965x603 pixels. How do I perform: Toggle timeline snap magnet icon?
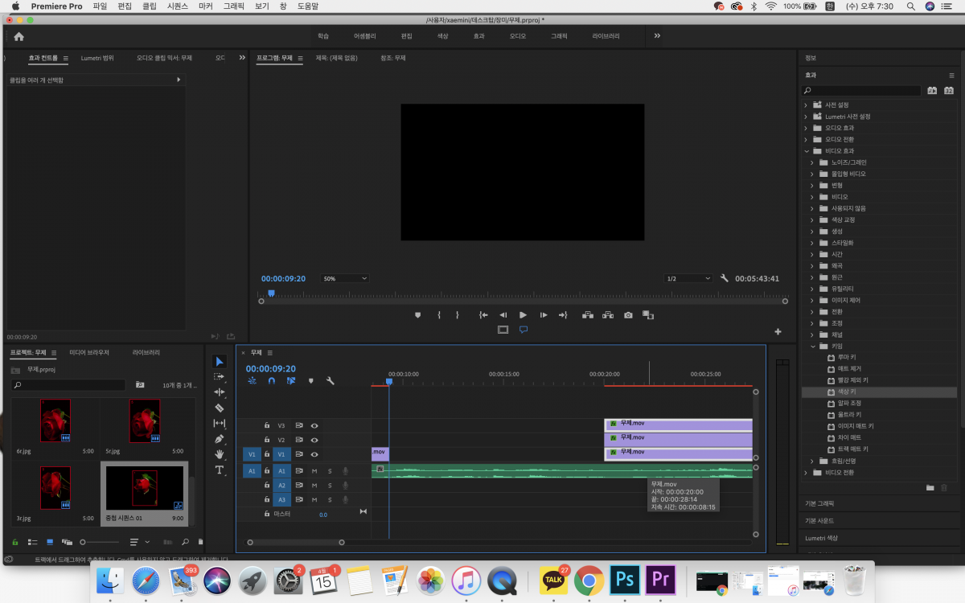272,381
